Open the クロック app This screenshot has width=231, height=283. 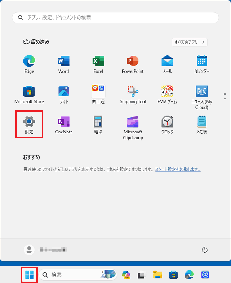pos(167,125)
